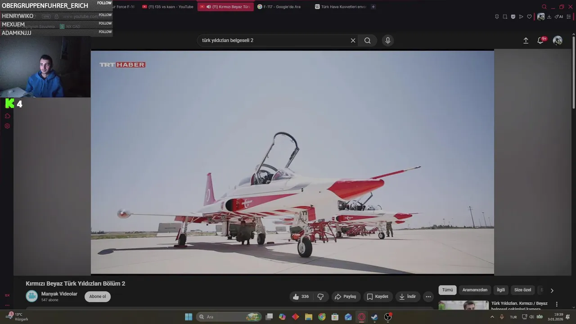Switch the TUR keyboard language indicator
This screenshot has height=324, width=576.
(513, 317)
